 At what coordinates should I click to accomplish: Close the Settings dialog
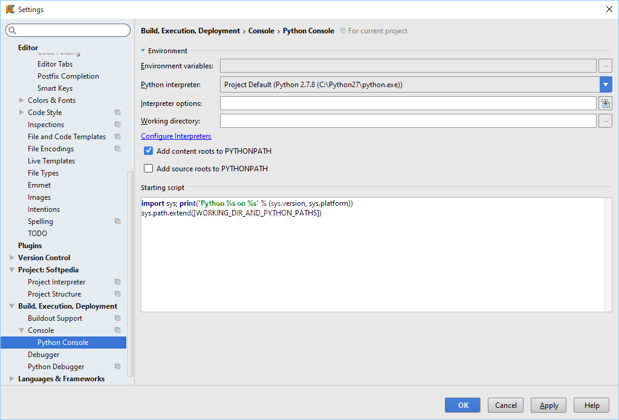point(609,9)
